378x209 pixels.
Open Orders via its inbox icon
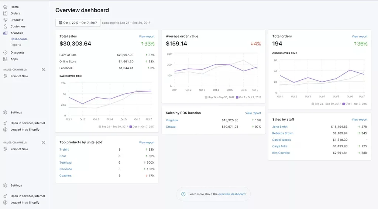tap(5, 13)
